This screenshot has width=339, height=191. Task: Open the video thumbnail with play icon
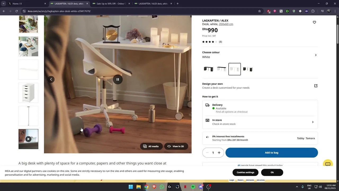click(x=28, y=139)
